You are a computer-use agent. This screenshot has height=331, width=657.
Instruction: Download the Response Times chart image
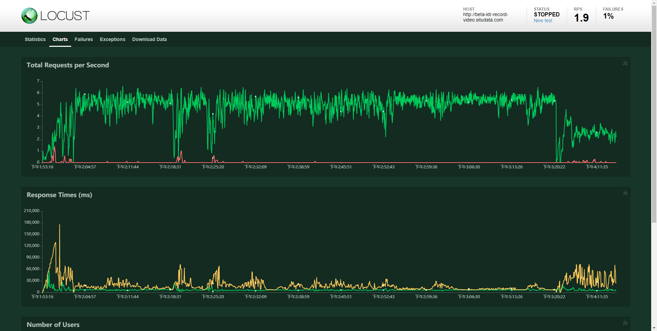(625, 192)
